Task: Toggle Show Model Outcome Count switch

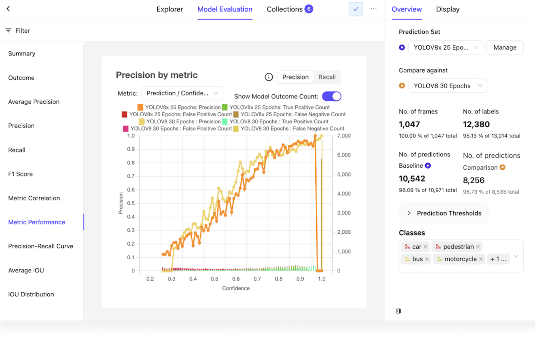Action: (331, 96)
